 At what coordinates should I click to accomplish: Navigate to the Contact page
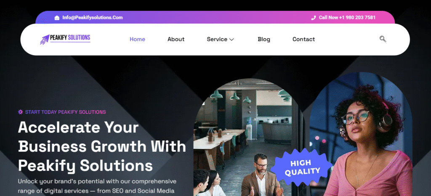point(303,39)
